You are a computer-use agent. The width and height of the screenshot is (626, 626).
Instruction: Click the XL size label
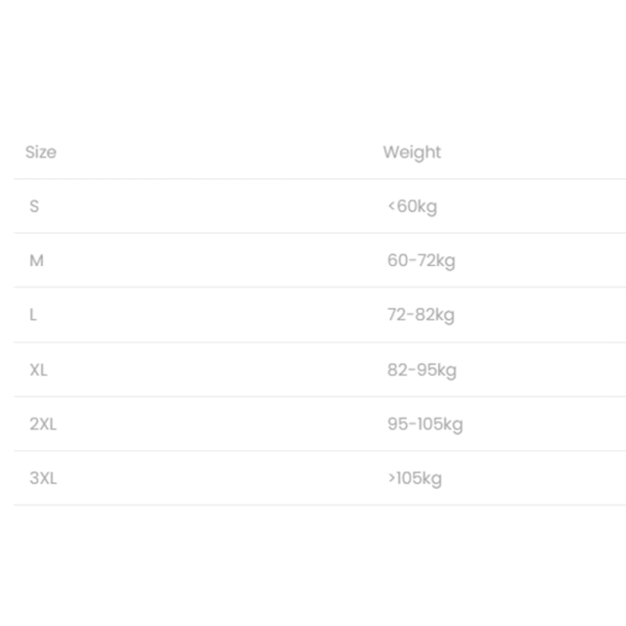(39, 370)
